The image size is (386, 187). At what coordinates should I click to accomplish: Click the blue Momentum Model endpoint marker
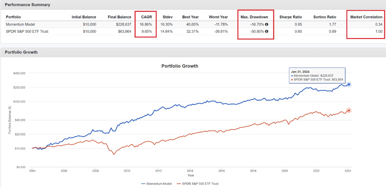(x=349, y=84)
